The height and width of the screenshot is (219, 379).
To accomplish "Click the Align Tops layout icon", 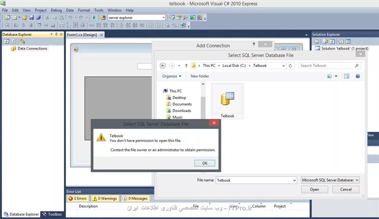I will [x=39, y=25].
